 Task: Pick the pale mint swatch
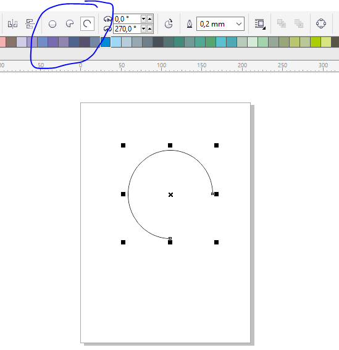[253, 42]
